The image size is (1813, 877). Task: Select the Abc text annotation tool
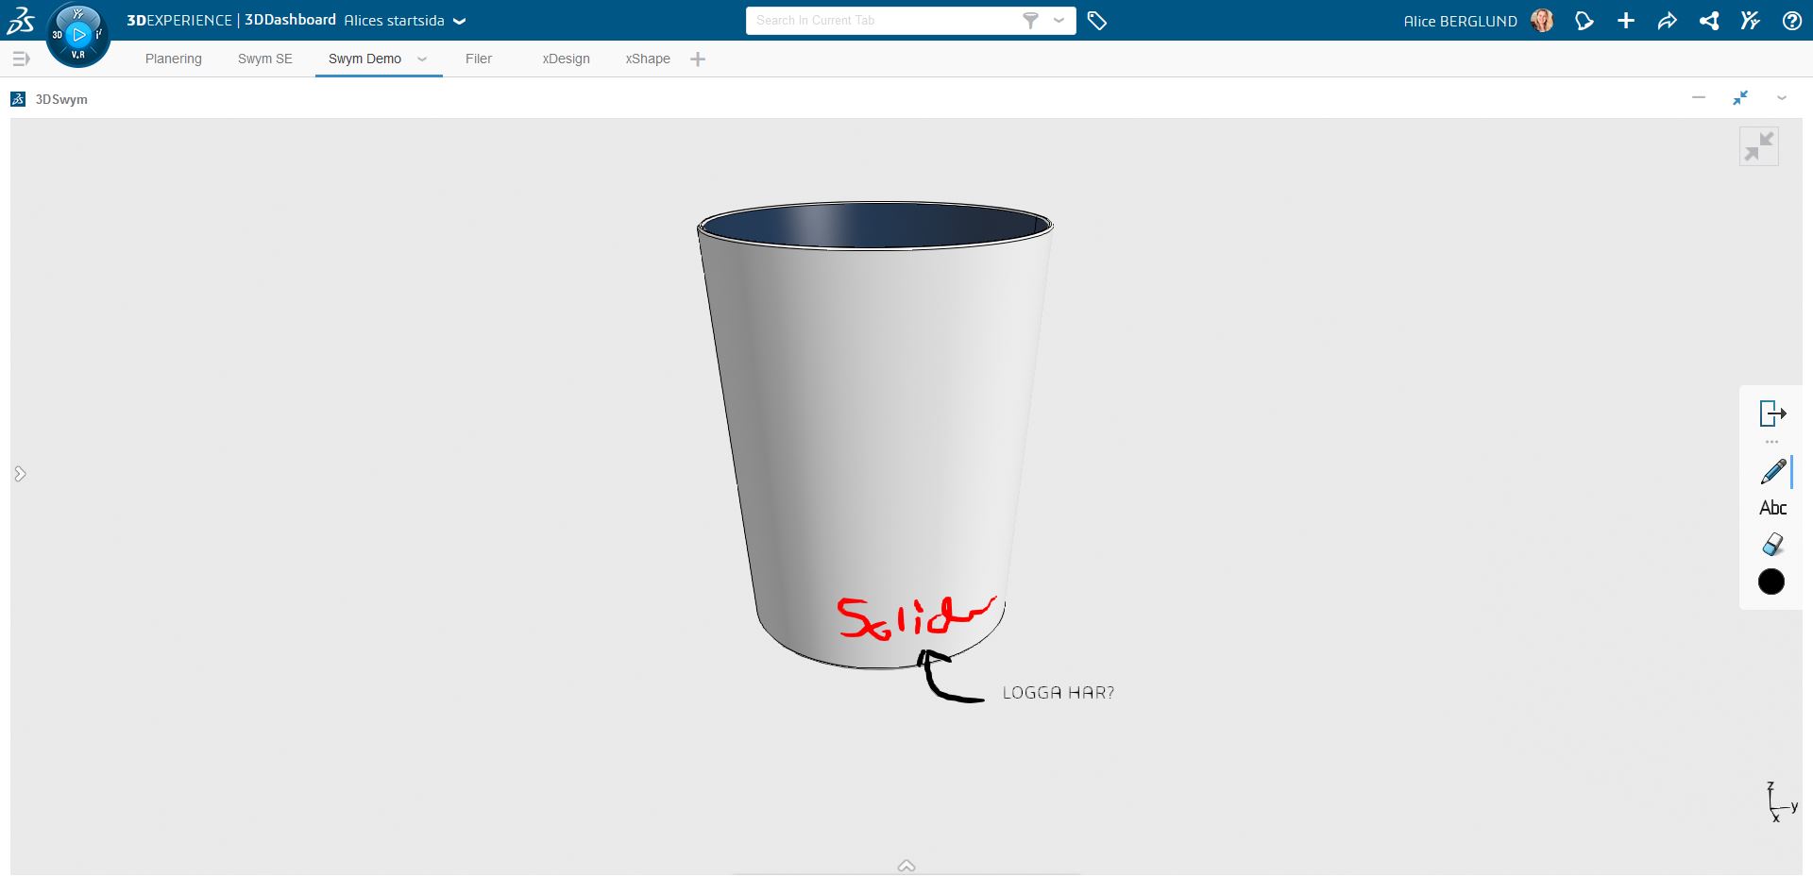pos(1772,508)
